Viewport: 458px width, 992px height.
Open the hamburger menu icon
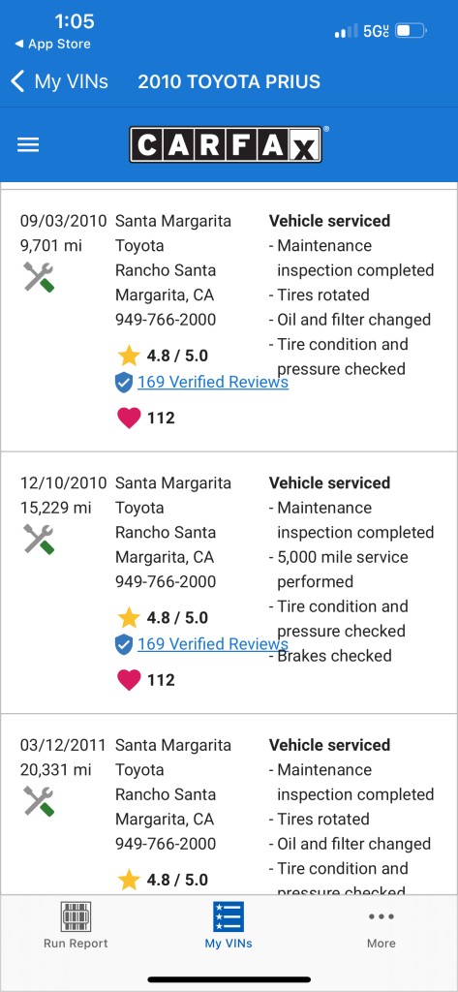click(28, 145)
